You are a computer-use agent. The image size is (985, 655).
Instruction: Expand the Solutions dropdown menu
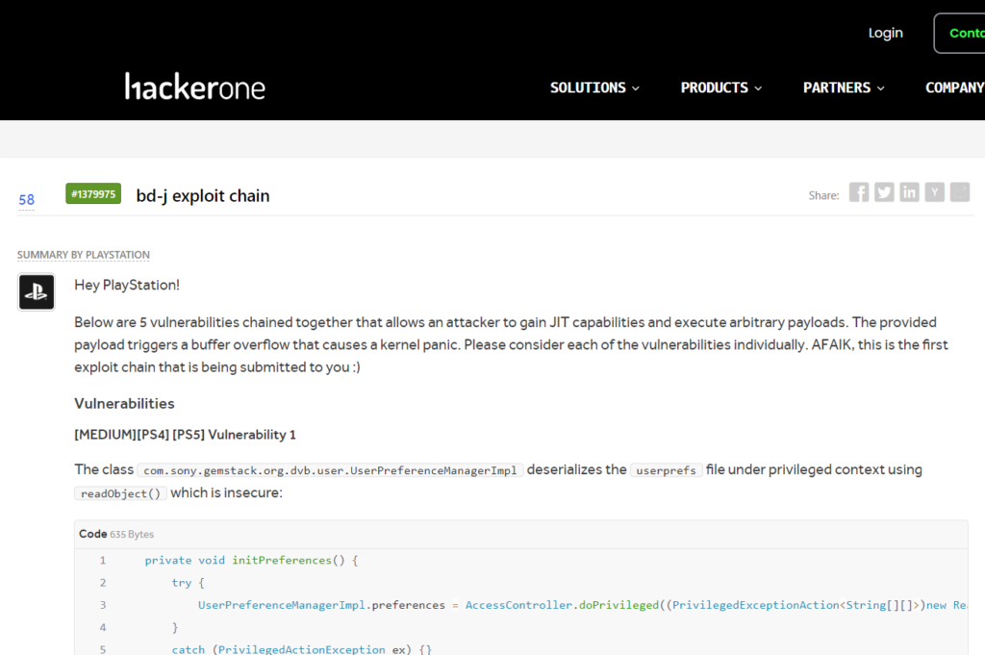pyautogui.click(x=594, y=88)
